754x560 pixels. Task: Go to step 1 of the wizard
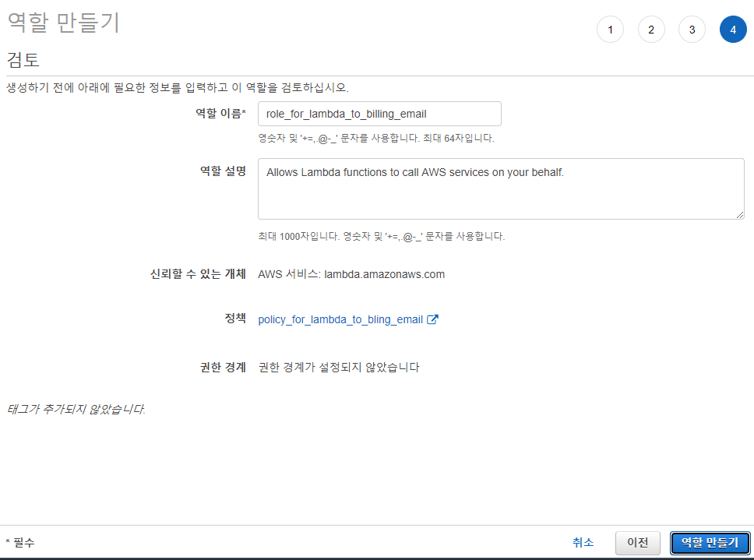[610, 30]
